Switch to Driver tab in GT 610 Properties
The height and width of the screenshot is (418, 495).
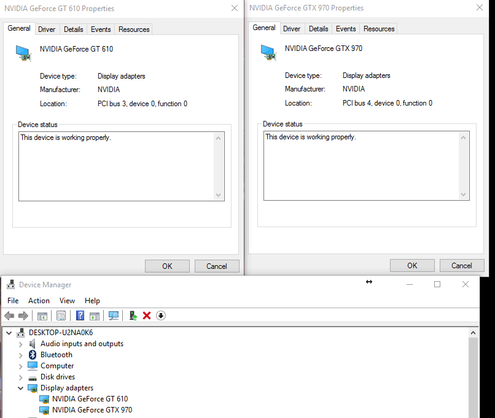[47, 29]
